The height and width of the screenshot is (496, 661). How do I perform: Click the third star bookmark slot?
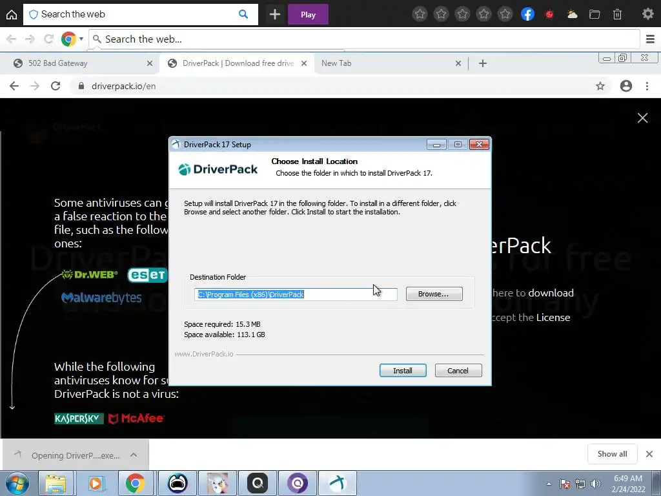coord(462,14)
